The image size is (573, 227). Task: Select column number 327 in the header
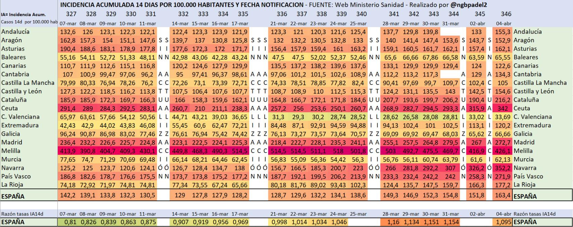coord(71,14)
